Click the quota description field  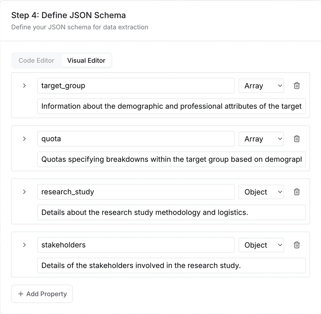(171, 159)
